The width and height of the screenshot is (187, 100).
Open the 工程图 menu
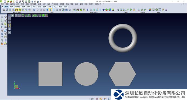pyautogui.click(x=62, y=4)
